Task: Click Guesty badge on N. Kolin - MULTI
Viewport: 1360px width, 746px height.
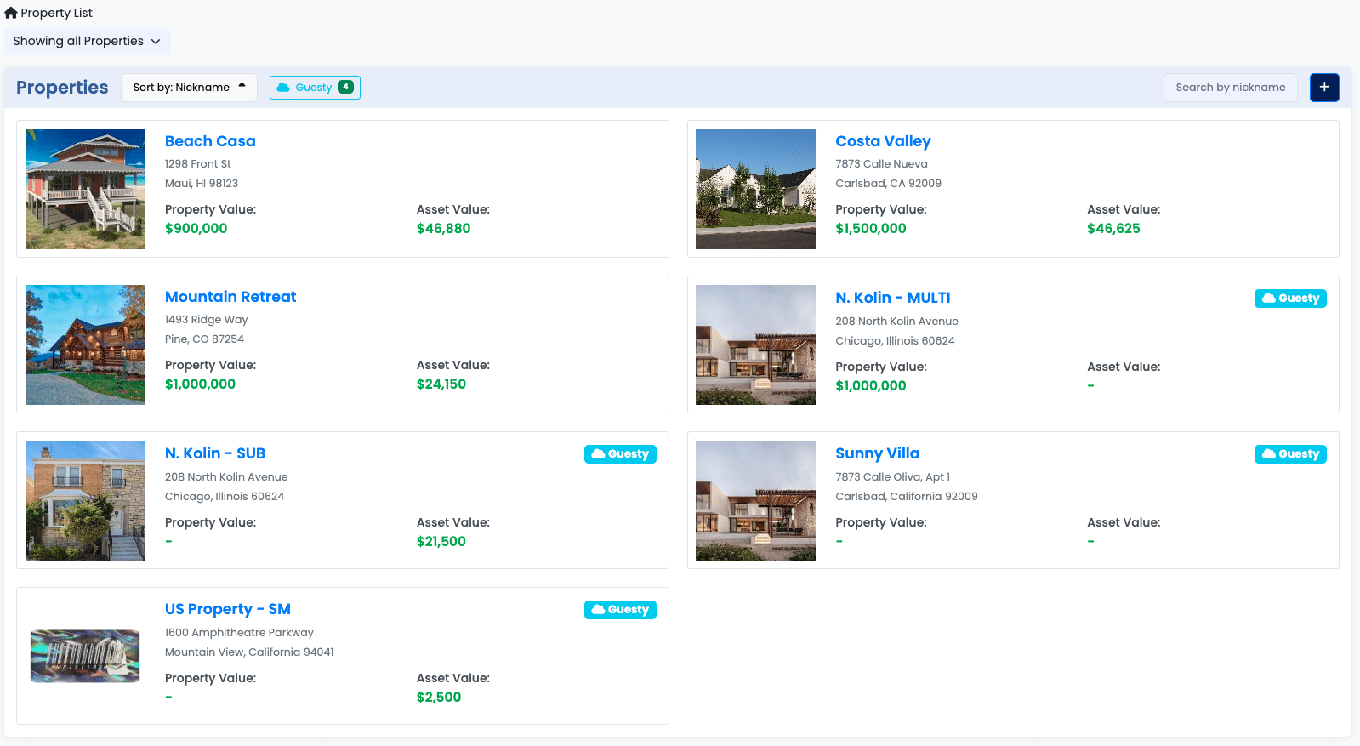Action: [1290, 299]
